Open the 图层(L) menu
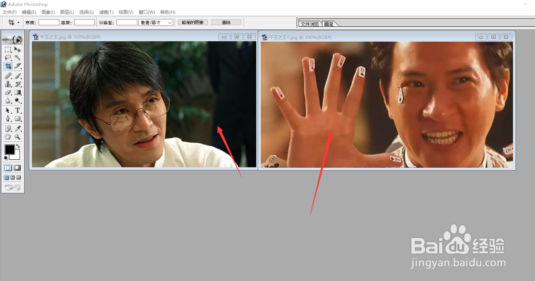Viewport: 535px width, 281px height. (67, 12)
